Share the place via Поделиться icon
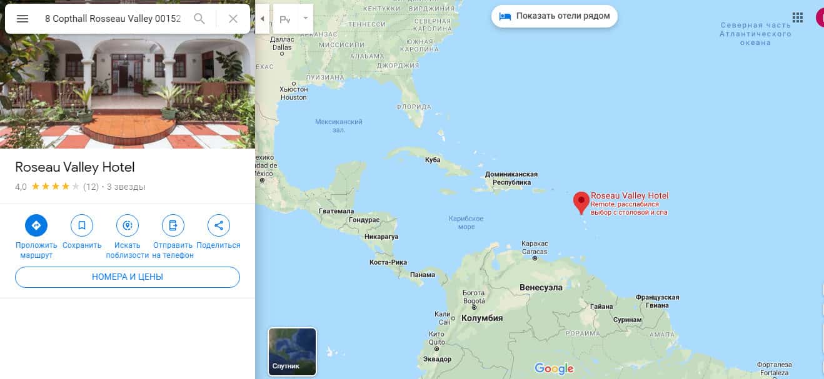 point(219,225)
